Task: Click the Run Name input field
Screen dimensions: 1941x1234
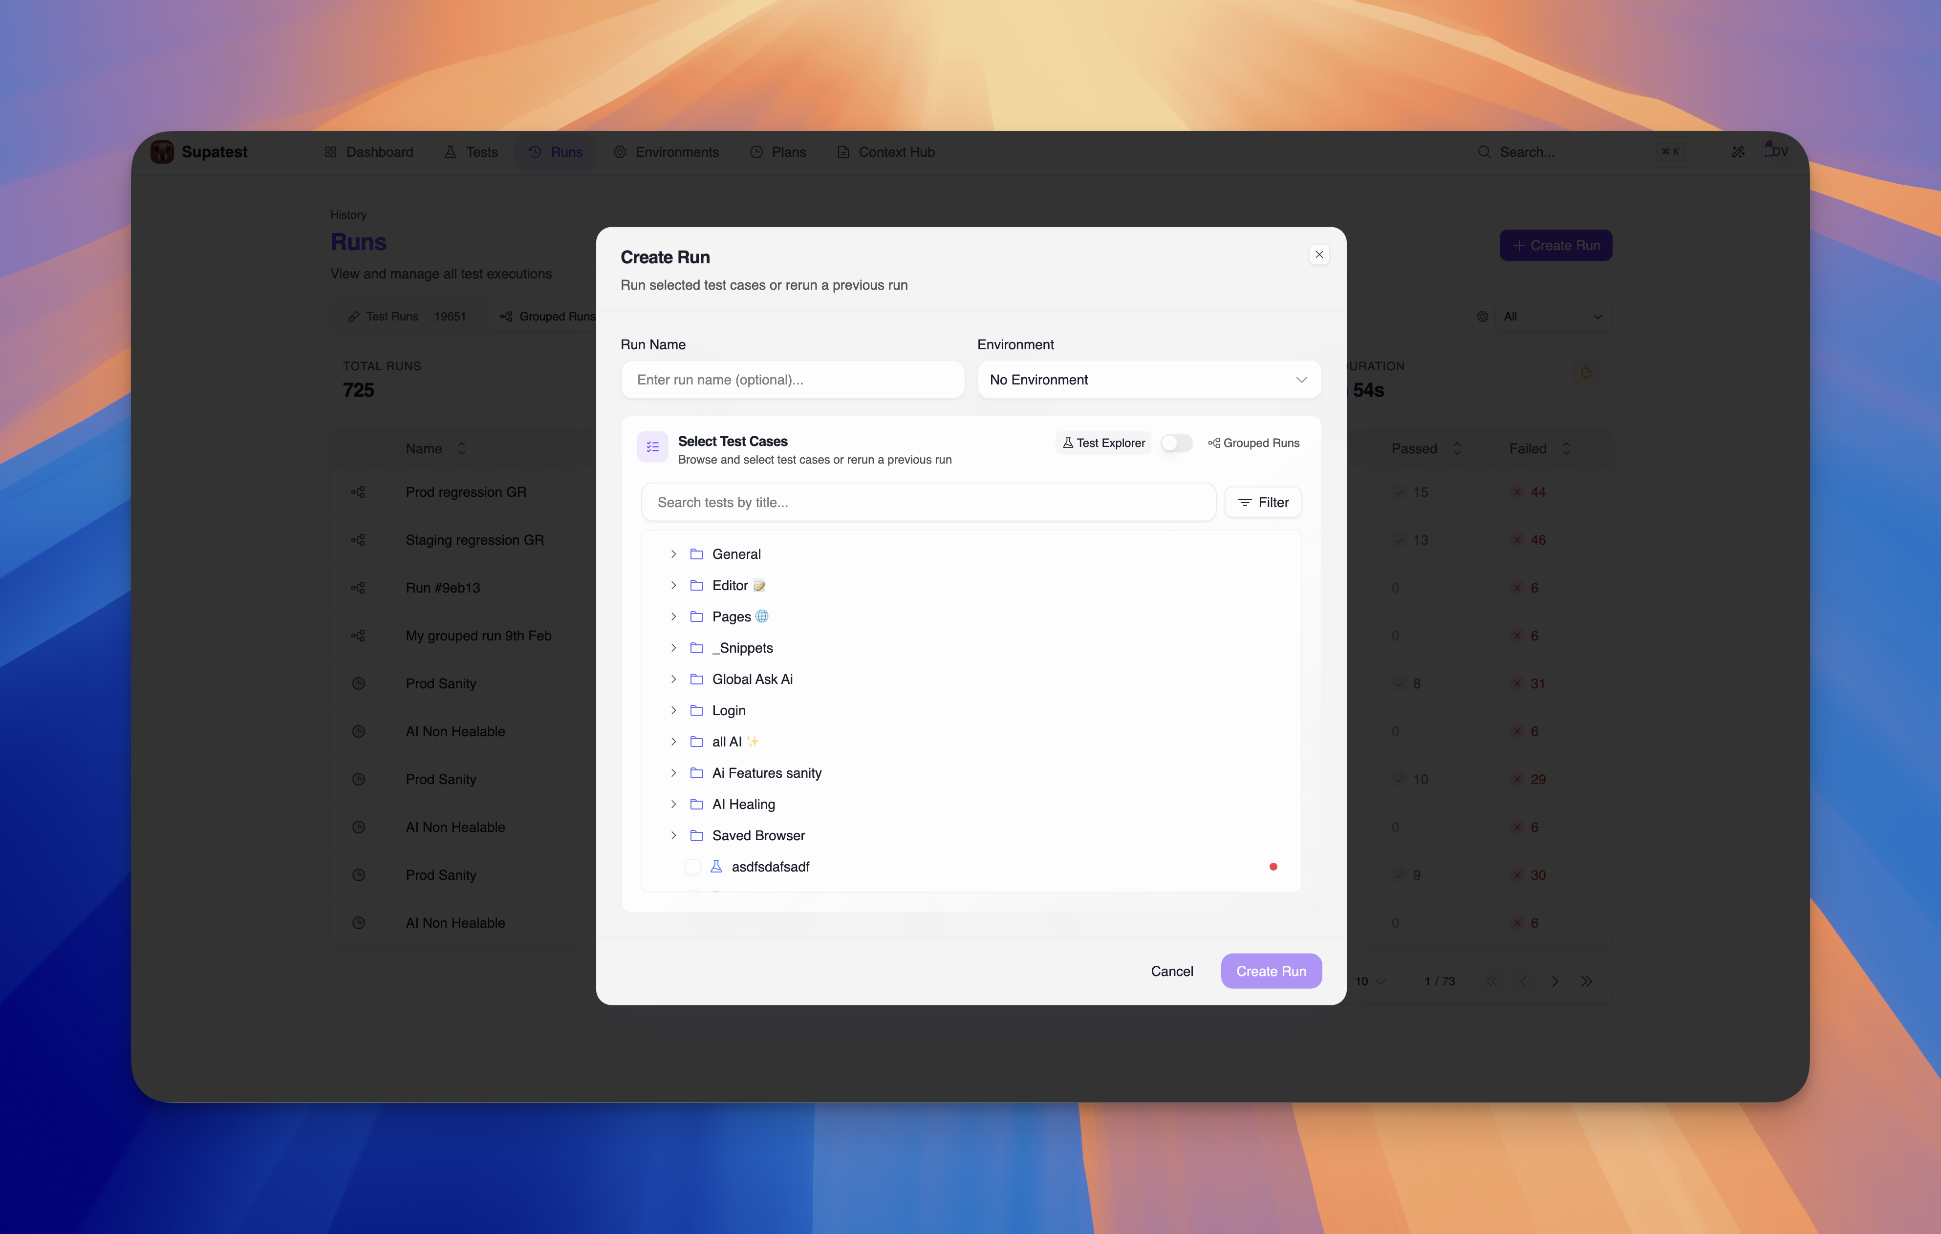Action: (x=792, y=380)
